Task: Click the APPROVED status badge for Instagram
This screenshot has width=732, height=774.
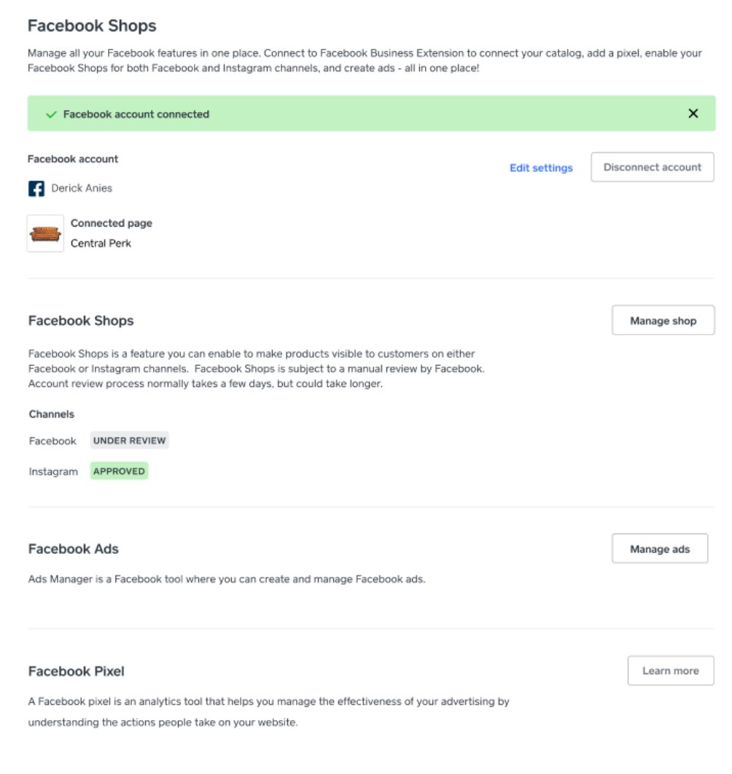Action: point(118,471)
